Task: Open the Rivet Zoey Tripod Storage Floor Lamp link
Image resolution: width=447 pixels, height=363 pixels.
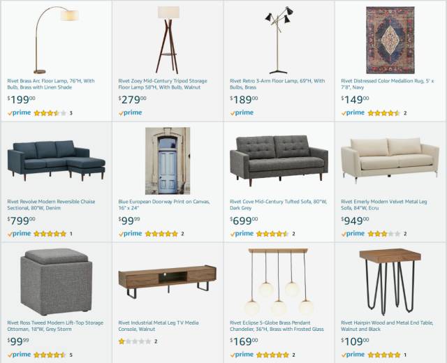Action: [163, 84]
